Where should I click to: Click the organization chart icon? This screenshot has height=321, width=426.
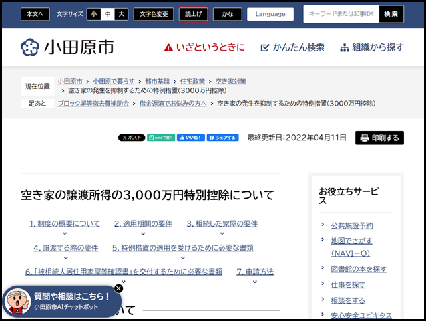pos(345,47)
